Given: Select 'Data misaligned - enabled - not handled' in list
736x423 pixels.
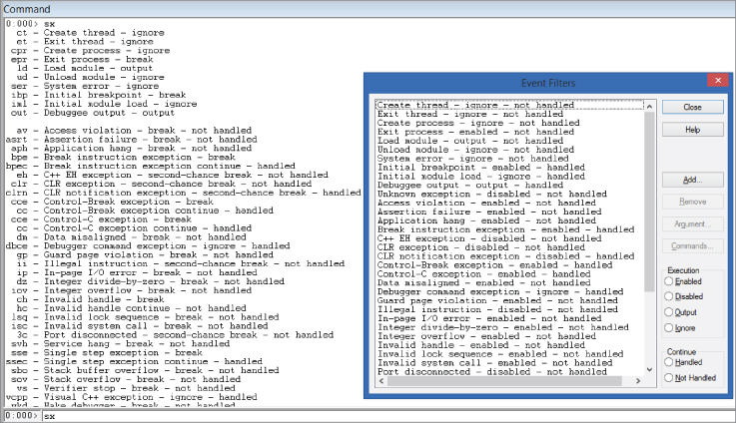Looking at the screenshot, I should pyautogui.click(x=509, y=283).
